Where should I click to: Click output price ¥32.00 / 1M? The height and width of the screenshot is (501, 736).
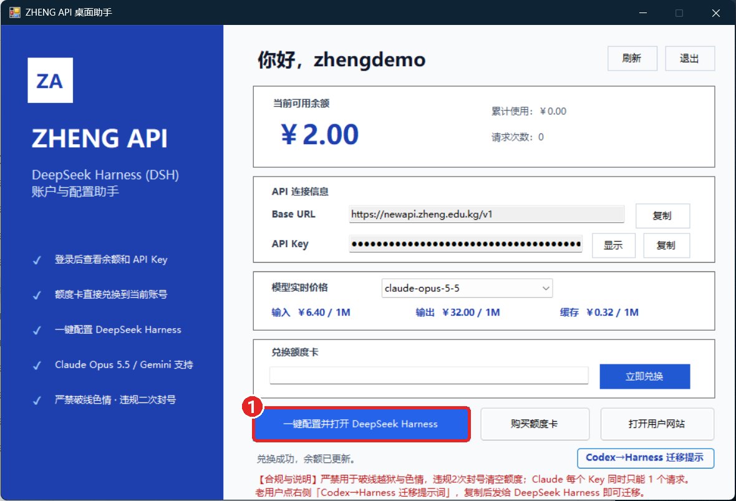tap(458, 312)
